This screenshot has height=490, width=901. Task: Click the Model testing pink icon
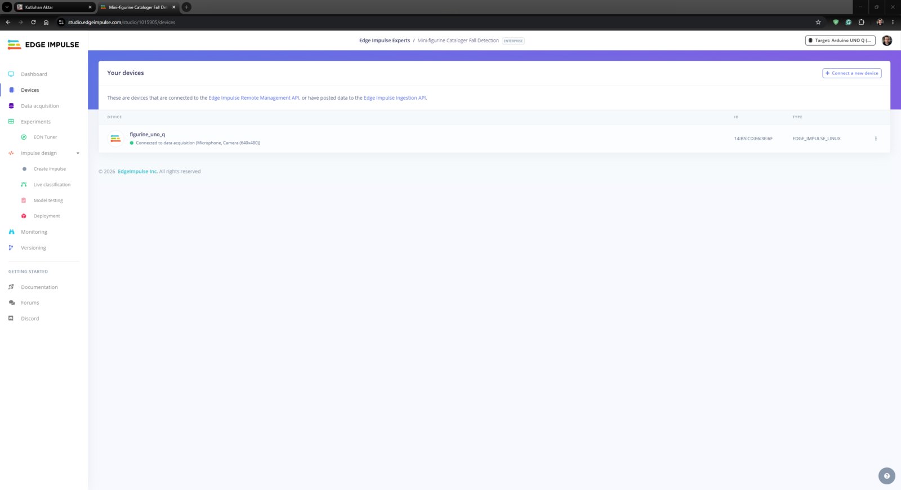[x=24, y=201]
